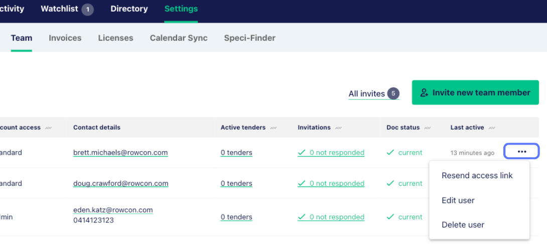Click the All invites count badge
This screenshot has width=547, height=244.
(393, 93)
